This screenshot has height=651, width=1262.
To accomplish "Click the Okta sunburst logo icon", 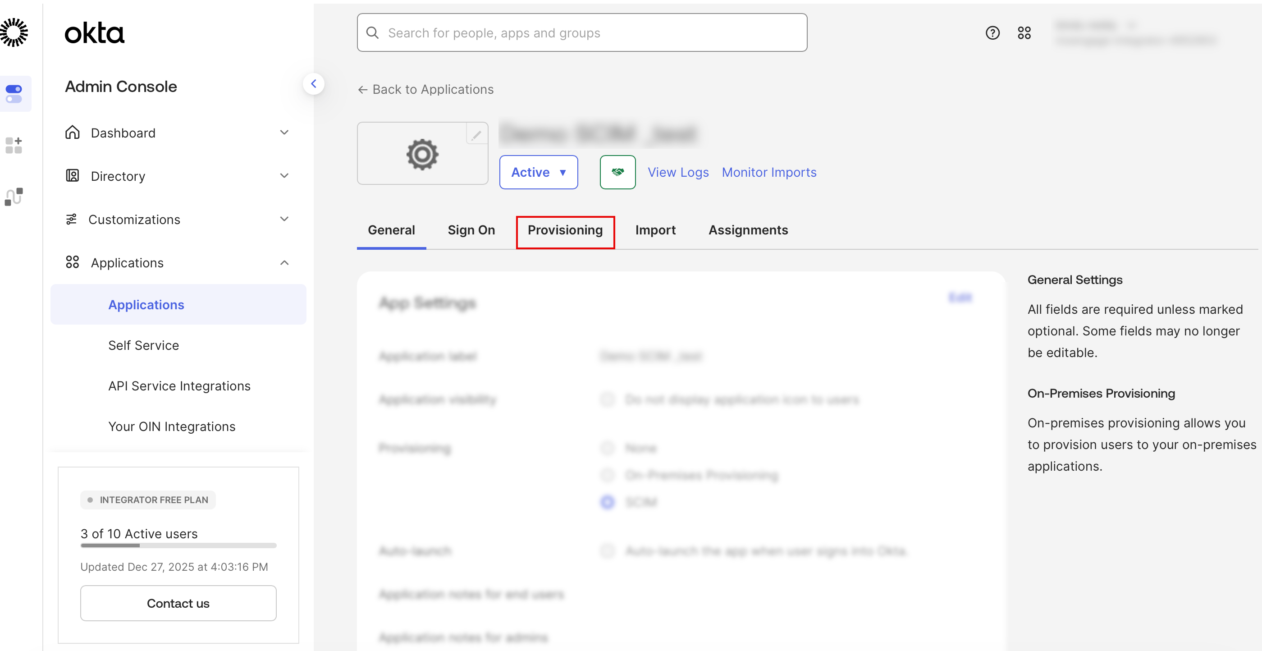I will (x=14, y=32).
